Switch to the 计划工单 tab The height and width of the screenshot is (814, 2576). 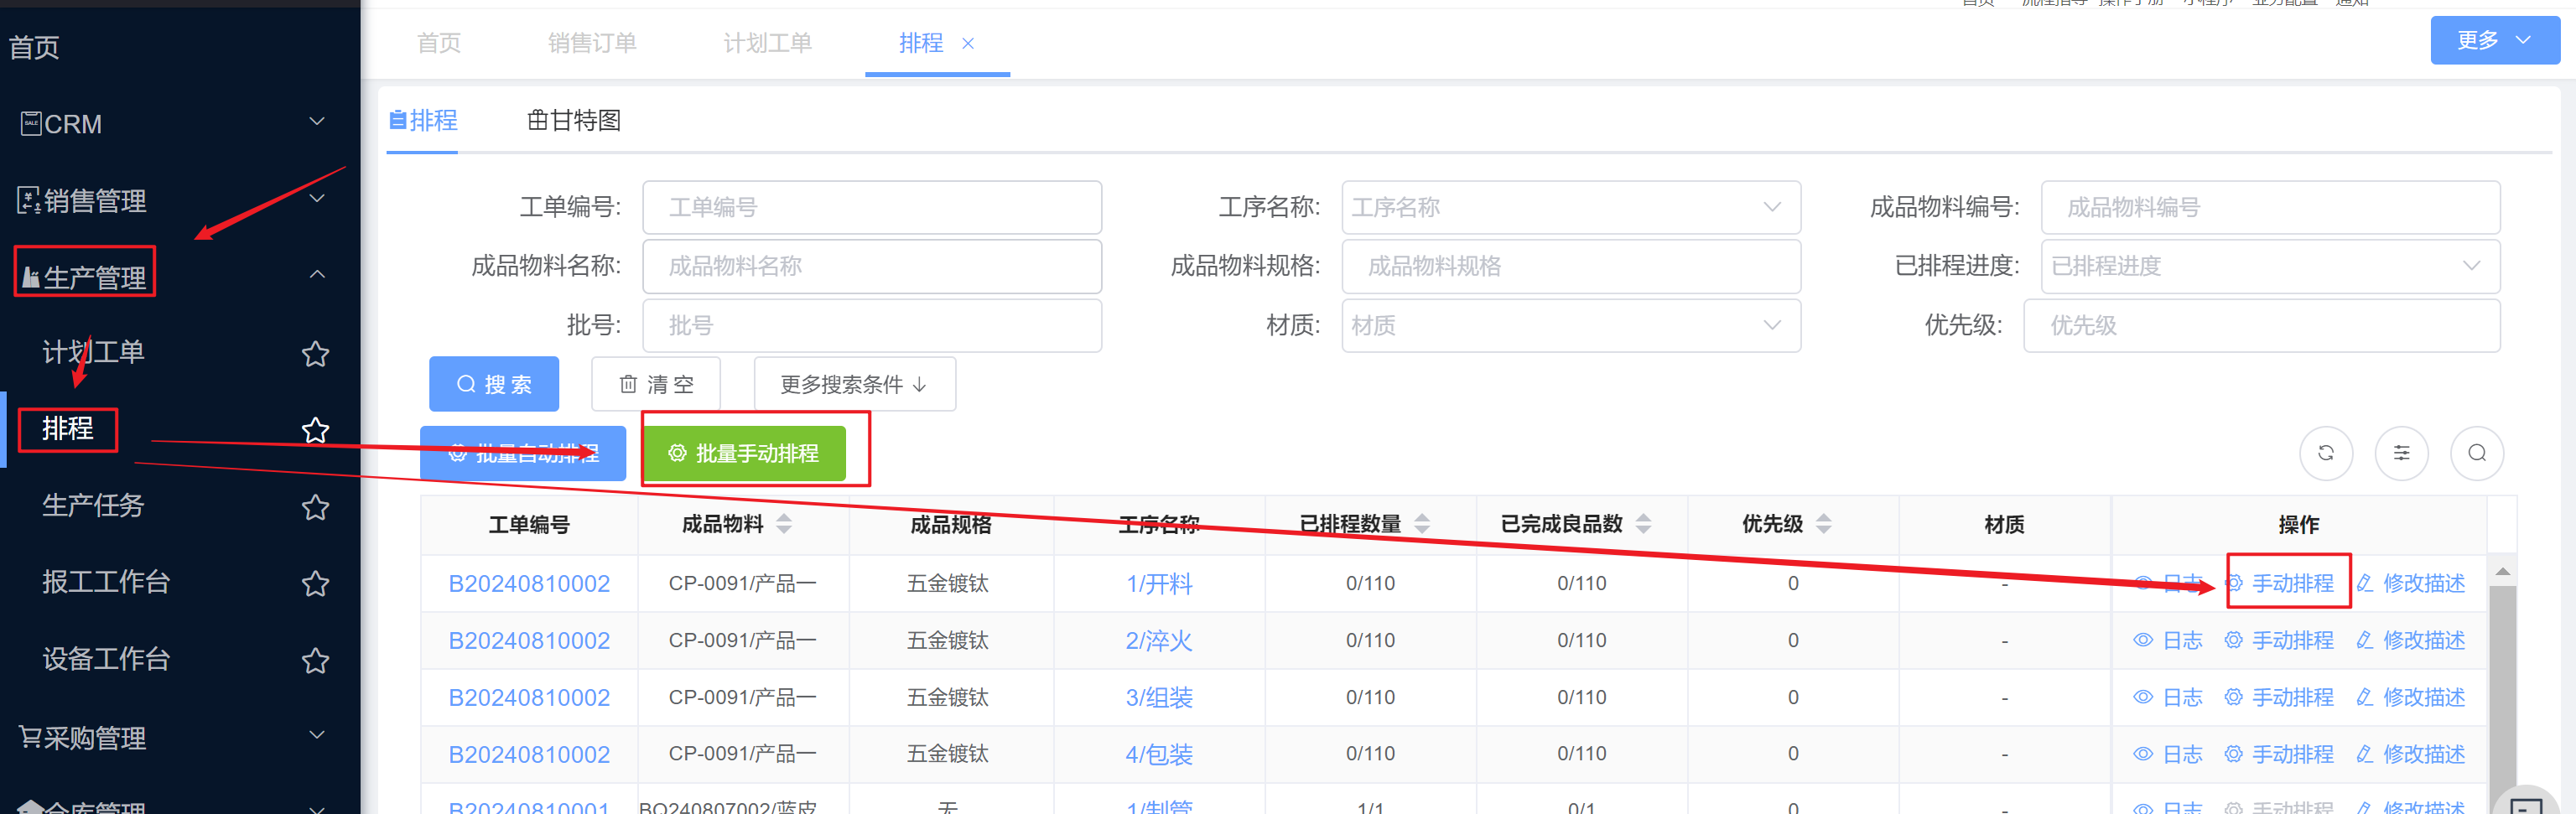pyautogui.click(x=767, y=43)
